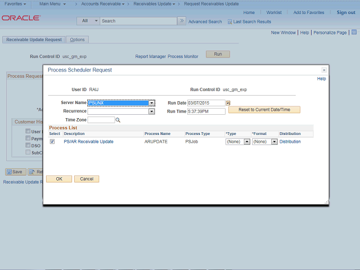Click into the Run Time field

[x=206, y=111]
